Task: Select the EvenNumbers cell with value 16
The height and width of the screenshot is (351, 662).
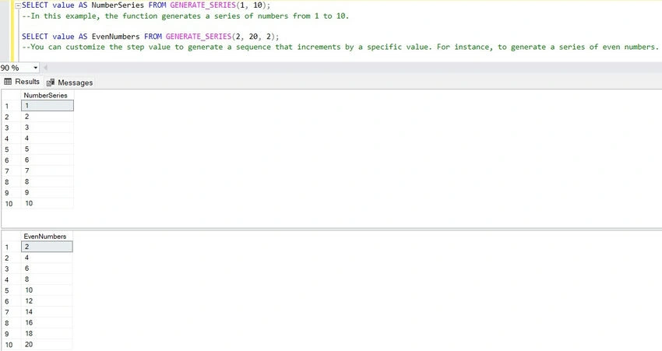Action: (47, 323)
